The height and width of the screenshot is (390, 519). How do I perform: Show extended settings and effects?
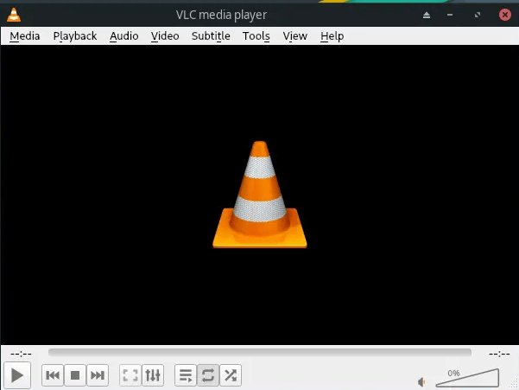pyautogui.click(x=153, y=375)
